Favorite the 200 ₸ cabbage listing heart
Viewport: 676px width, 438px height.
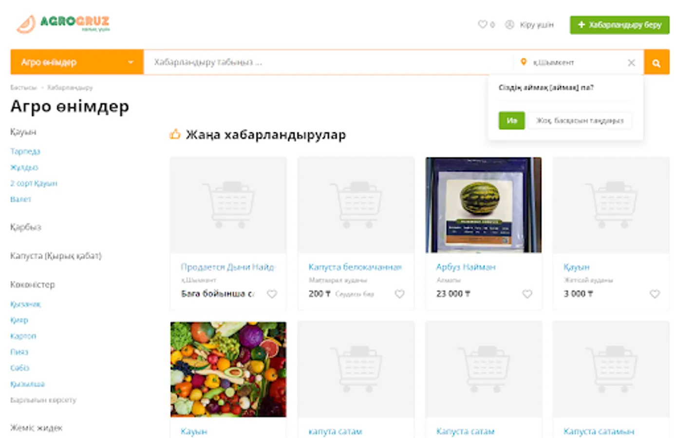click(399, 294)
